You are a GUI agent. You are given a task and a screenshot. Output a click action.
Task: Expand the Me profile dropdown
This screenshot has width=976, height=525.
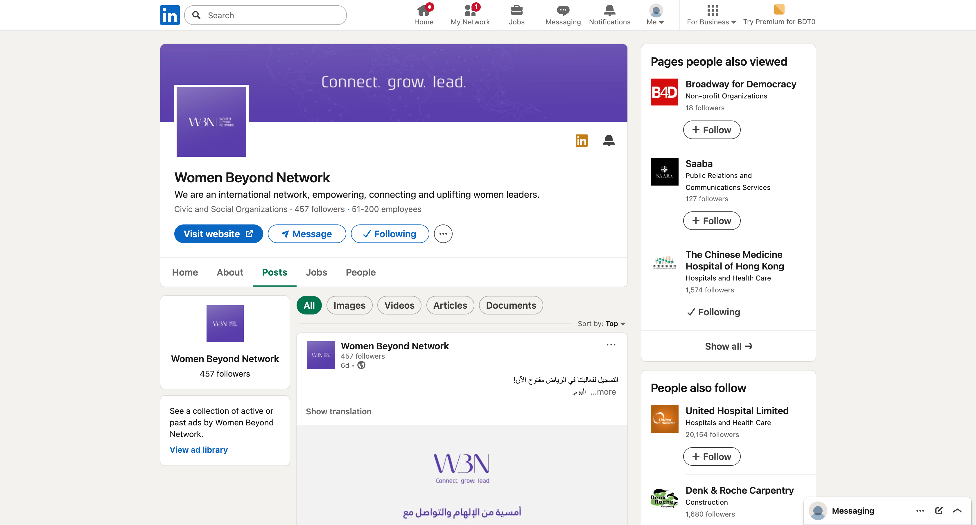[656, 15]
